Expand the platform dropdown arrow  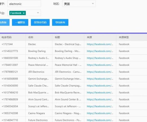click(38, 13)
